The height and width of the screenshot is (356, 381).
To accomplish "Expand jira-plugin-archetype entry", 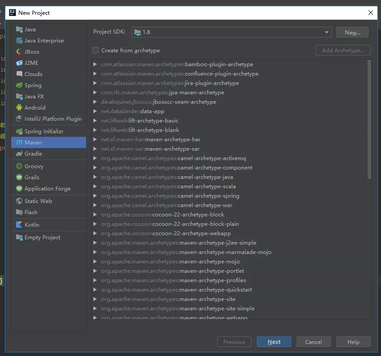I will click(95, 83).
